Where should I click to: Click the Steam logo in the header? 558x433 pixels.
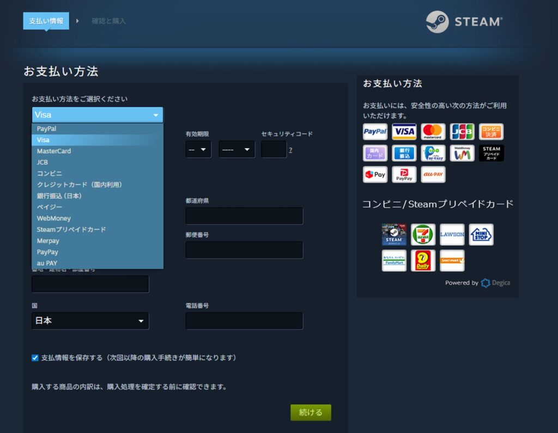pyautogui.click(x=464, y=22)
